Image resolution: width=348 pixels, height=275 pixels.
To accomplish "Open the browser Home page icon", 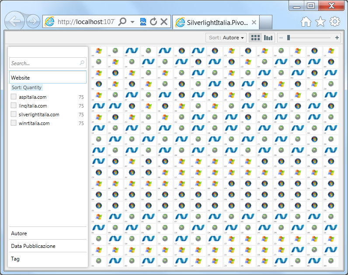I will 306,22.
